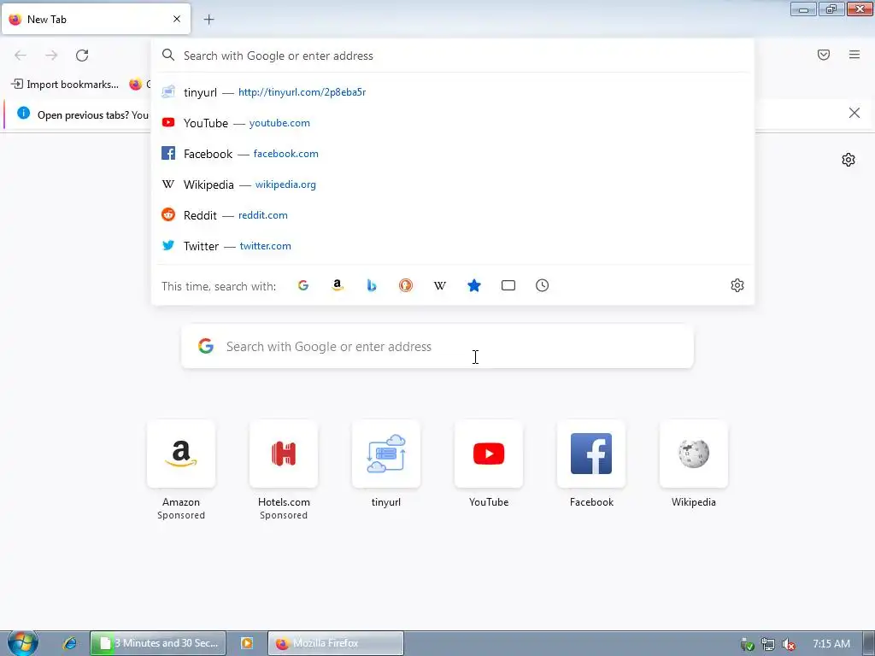Image resolution: width=875 pixels, height=656 pixels.
Task: Go forward one page
Action: tap(51, 56)
